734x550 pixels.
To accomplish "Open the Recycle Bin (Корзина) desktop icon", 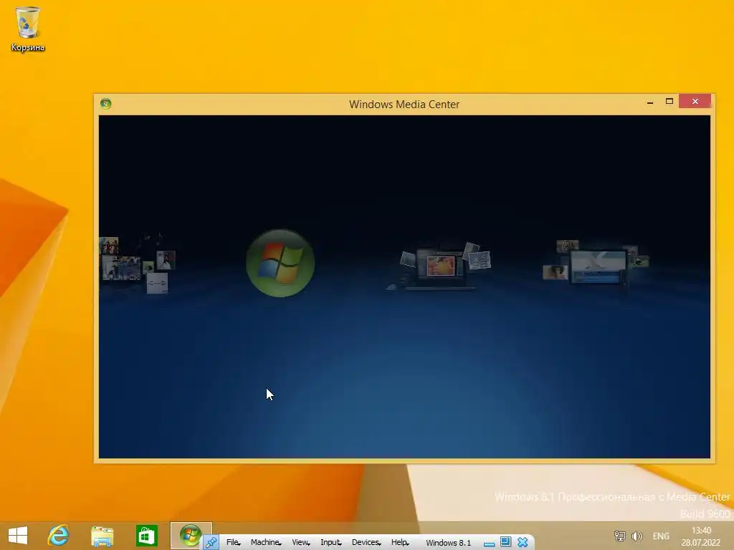I will coord(28,29).
